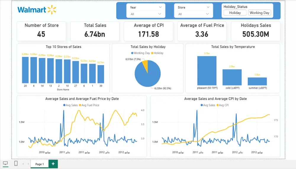This screenshot has width=296, height=169.
Task: Expand the Year slicer header chevron
Action: click(160, 7)
